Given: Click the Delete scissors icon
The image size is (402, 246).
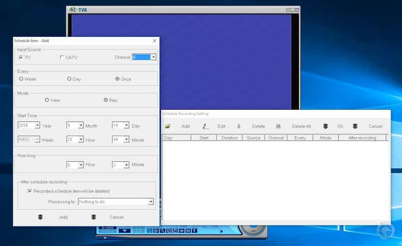Looking at the screenshot, I should [239, 126].
